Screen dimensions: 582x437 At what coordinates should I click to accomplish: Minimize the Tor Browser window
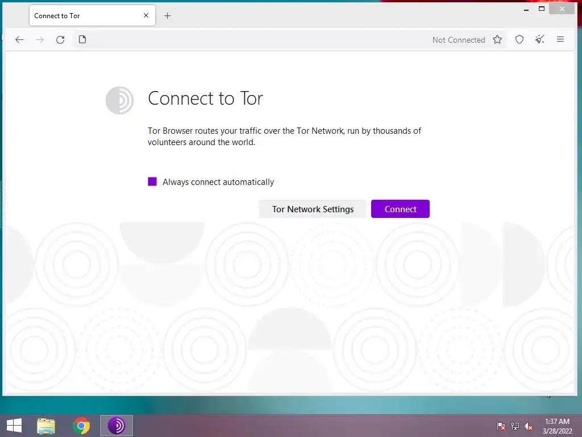coord(526,9)
